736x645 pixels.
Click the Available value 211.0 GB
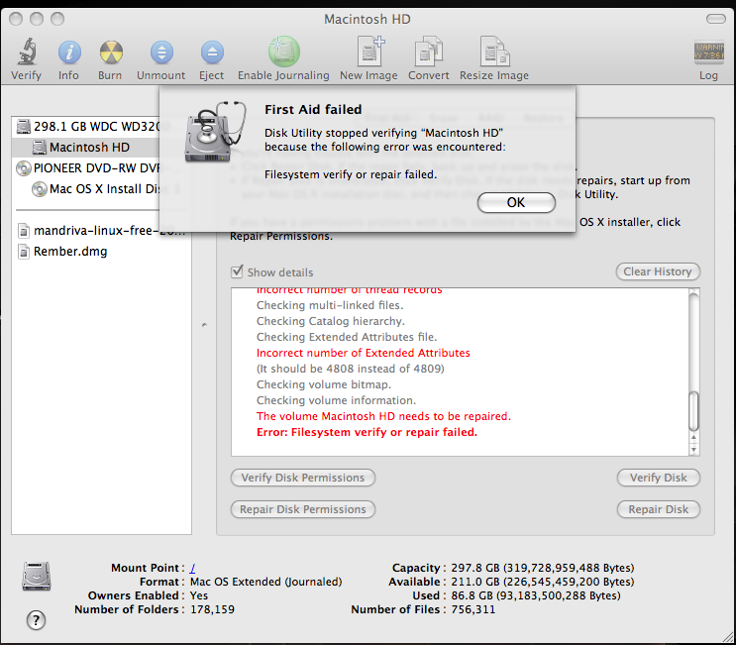point(543,582)
